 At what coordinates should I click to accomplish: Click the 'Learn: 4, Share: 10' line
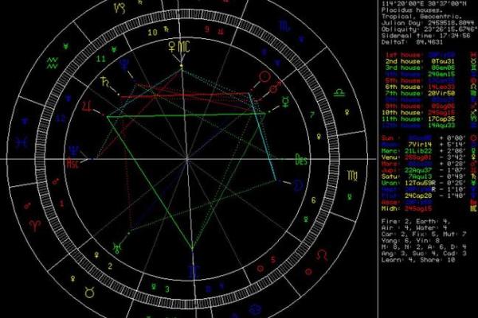click(x=418, y=260)
